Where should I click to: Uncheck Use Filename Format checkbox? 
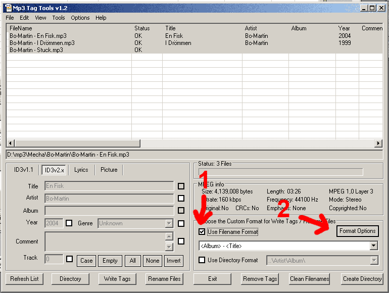click(202, 232)
